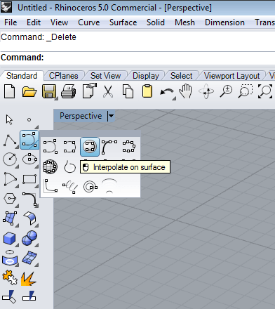
Task: Click the Rhinoceros icon in title bar
Action: pos(6,7)
